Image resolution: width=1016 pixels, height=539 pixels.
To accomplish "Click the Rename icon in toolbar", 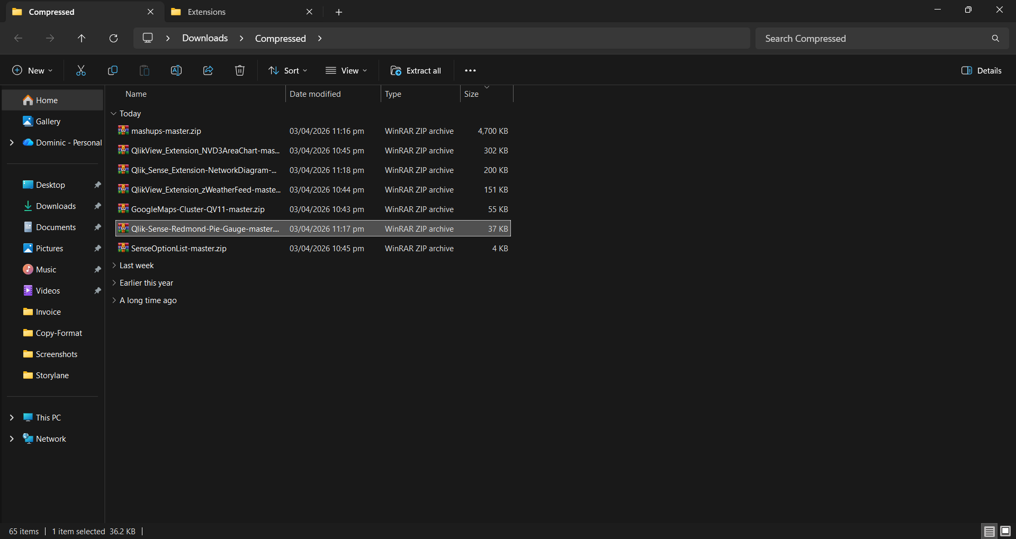I will pyautogui.click(x=176, y=70).
